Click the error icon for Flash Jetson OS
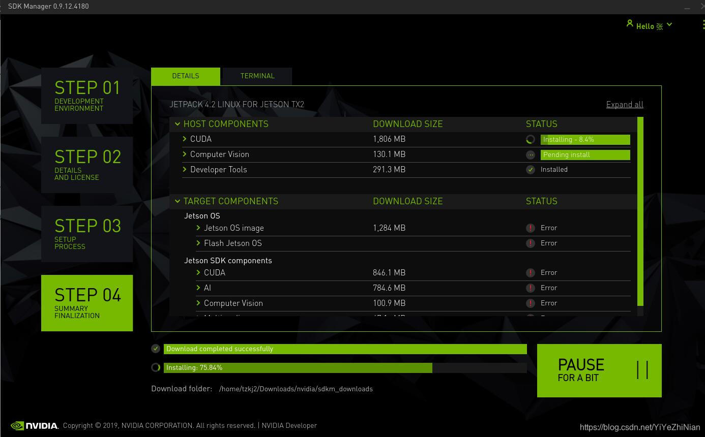The height and width of the screenshot is (437, 705). pos(531,243)
